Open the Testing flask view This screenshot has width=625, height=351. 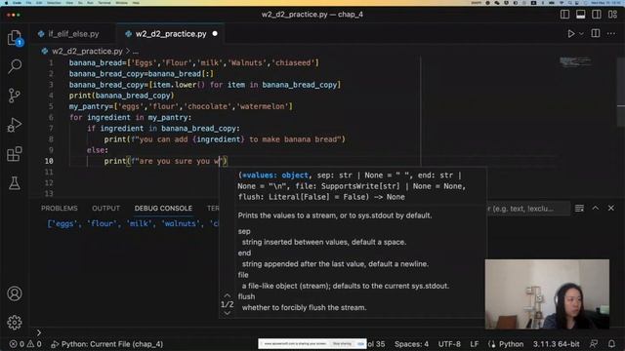15,183
